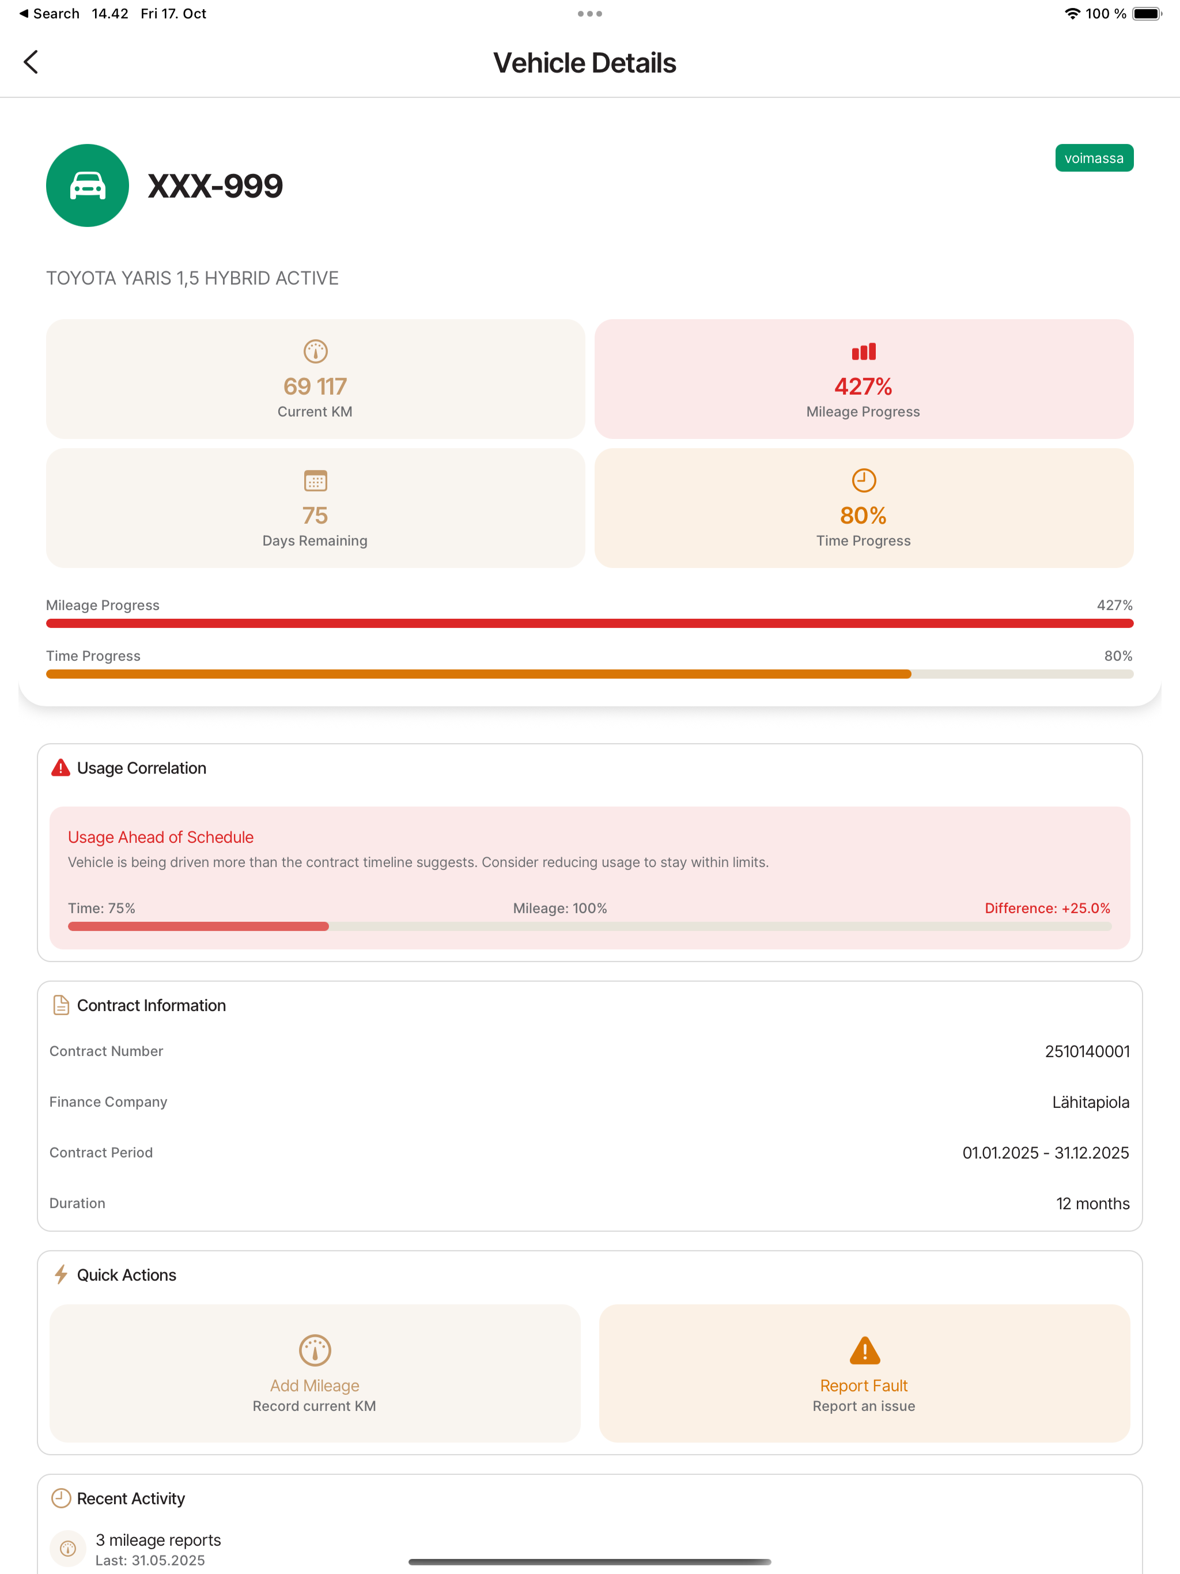Screen dimensions: 1180x1574
Task: Tap the 427% label beside Mileage Progress bar
Action: click(1114, 605)
